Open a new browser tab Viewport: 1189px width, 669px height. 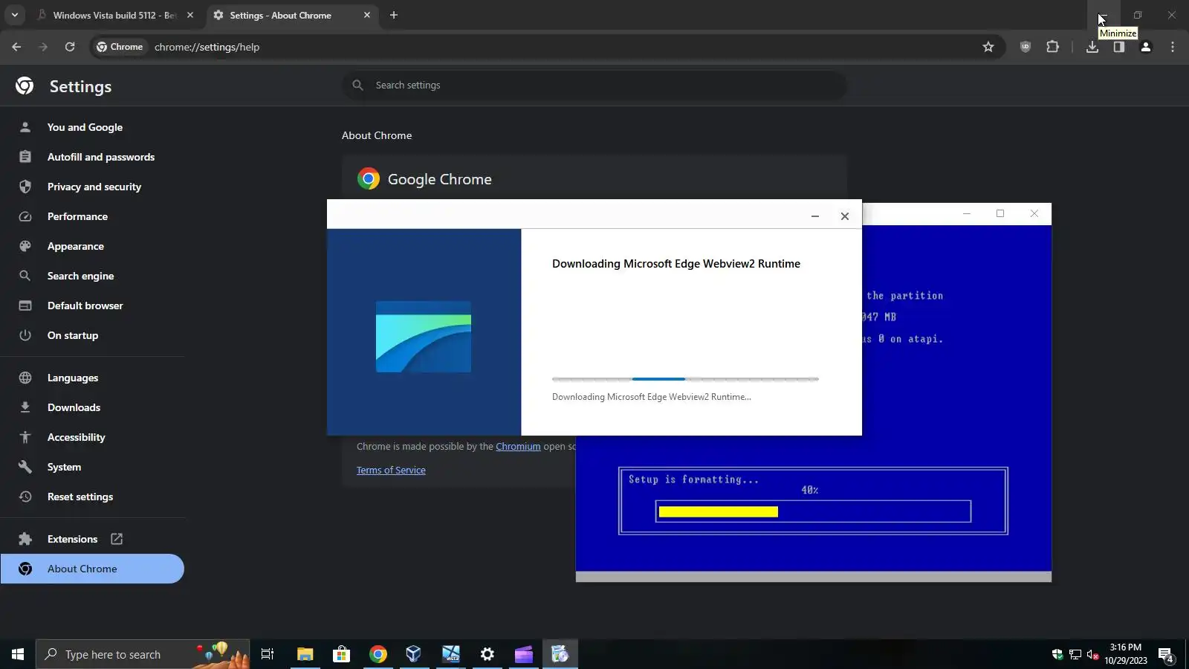pyautogui.click(x=394, y=15)
